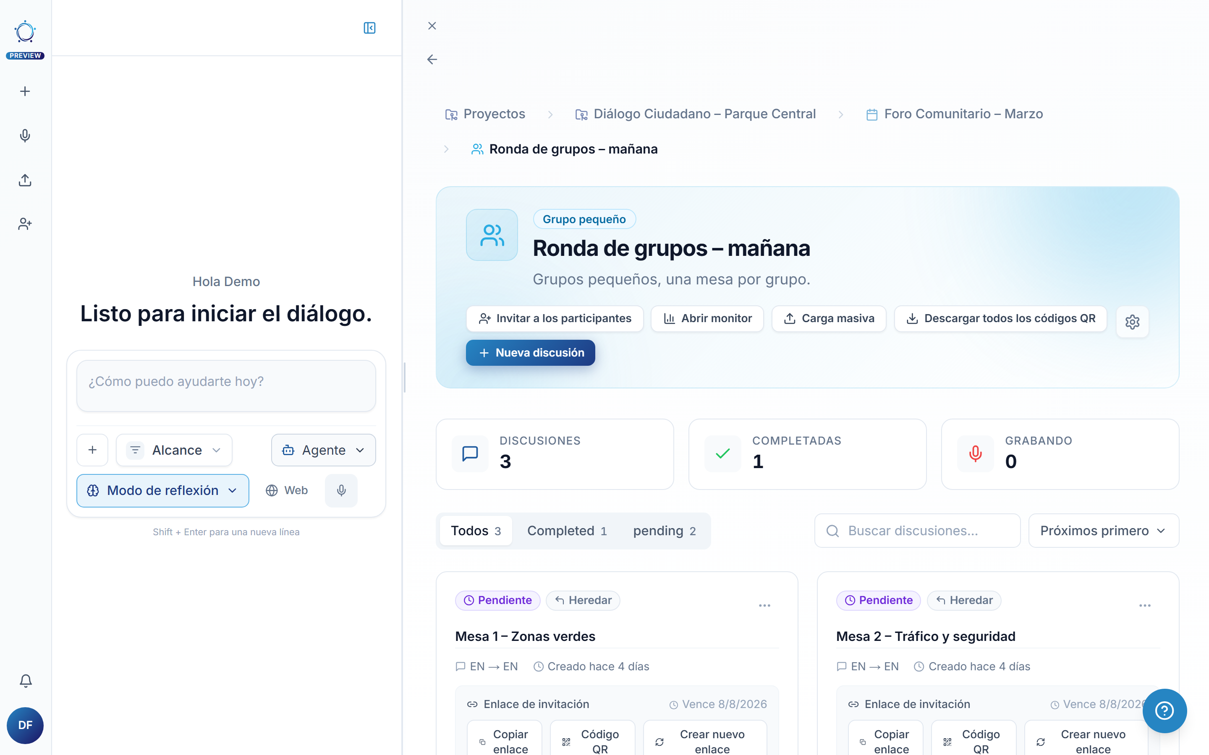The height and width of the screenshot is (755, 1209).
Task: Expand the Alcance dropdown
Action: pyautogui.click(x=174, y=450)
